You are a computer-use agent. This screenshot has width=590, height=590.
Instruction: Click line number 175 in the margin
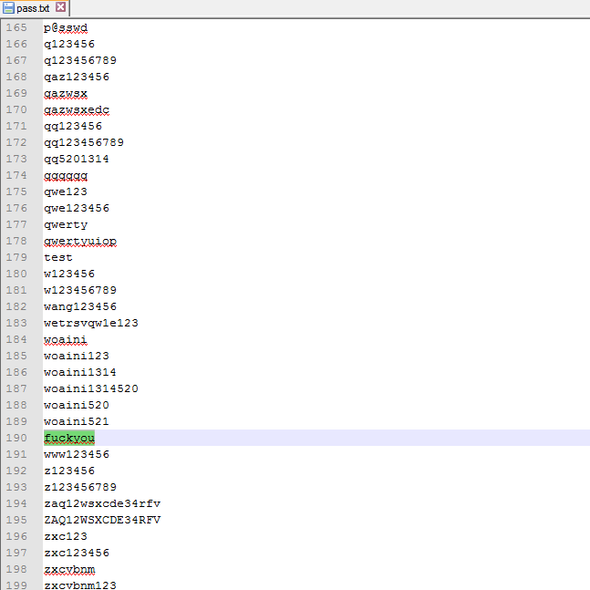[16, 191]
